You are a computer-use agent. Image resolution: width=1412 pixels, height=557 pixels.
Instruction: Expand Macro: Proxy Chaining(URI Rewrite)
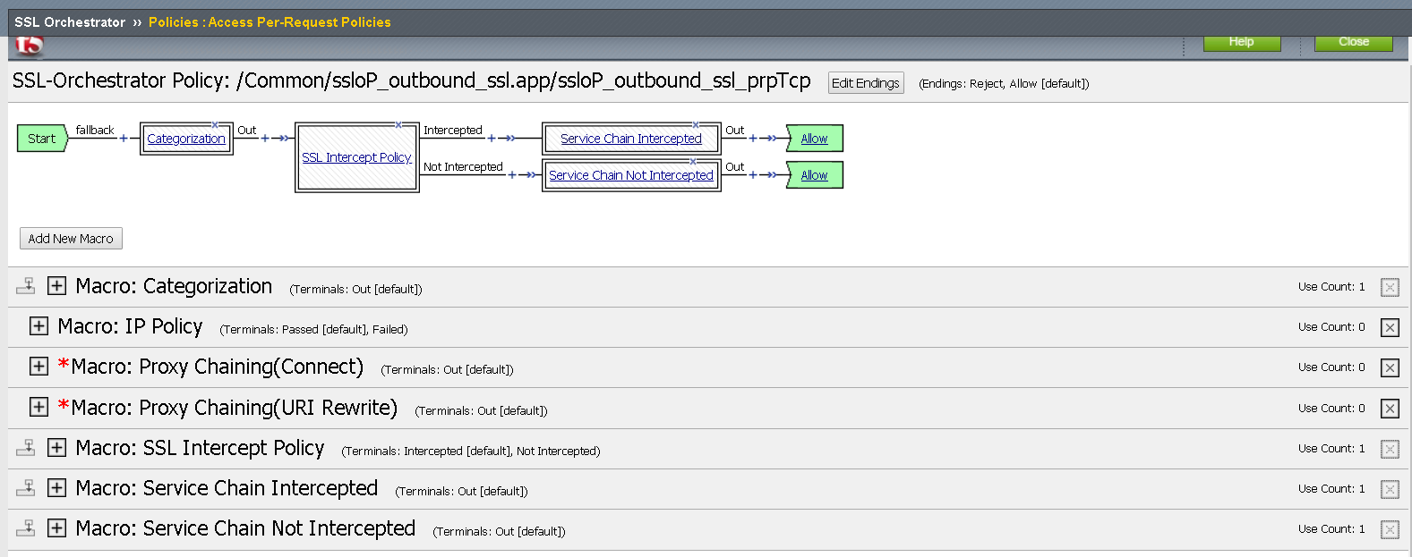[x=39, y=407]
